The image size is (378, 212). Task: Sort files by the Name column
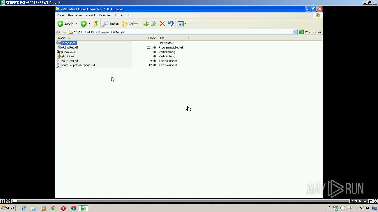(94, 38)
